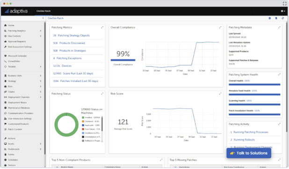The width and height of the screenshot is (289, 169).
Task: Expand the Overall Compliance panel
Action: pos(220,28)
